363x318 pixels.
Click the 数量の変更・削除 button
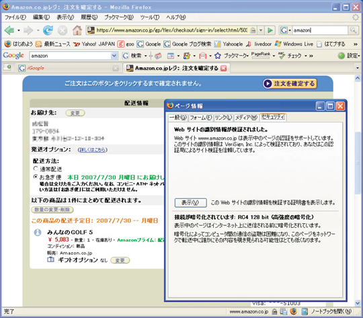52,210
